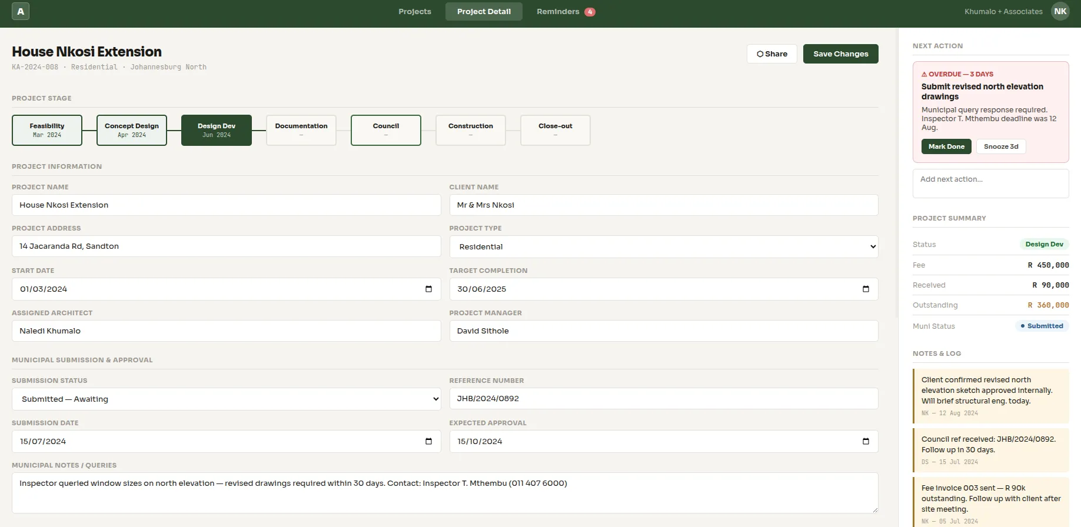Click the app logo icon in top-left
1081x527 pixels.
click(21, 11)
